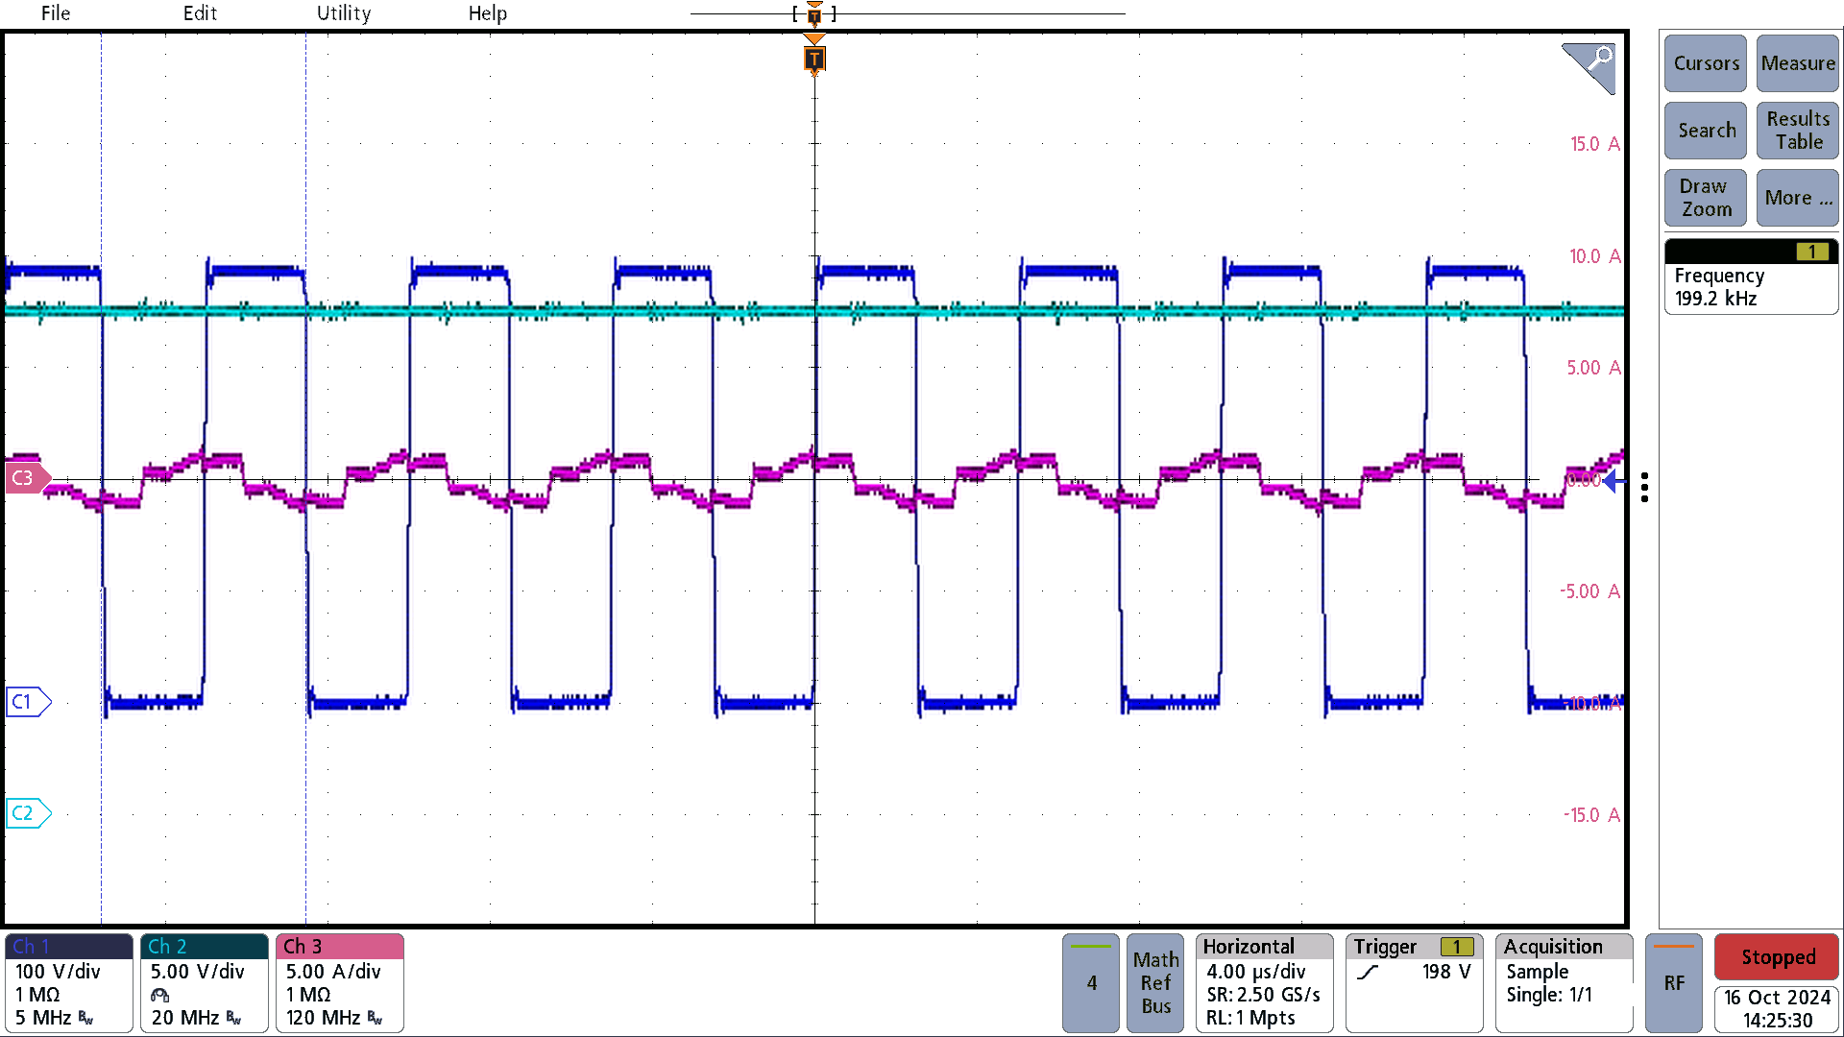
Task: Click the date and time display
Action: pyautogui.click(x=1777, y=1009)
